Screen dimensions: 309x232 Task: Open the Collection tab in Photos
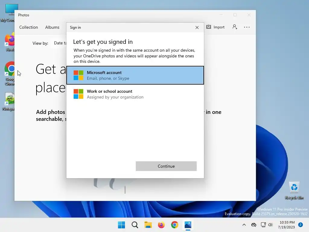pos(29,27)
